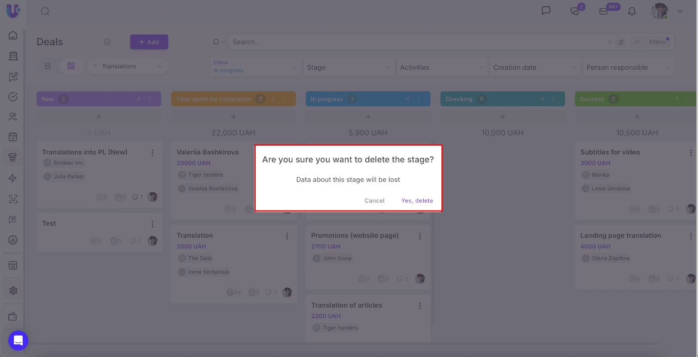Open settings gear in left sidebar
The width and height of the screenshot is (698, 357).
click(x=13, y=291)
